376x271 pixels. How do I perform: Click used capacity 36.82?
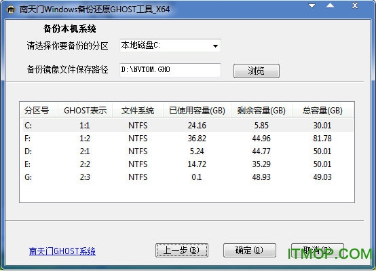click(197, 139)
